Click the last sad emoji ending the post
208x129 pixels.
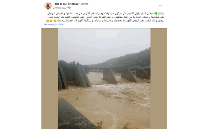[47, 21]
